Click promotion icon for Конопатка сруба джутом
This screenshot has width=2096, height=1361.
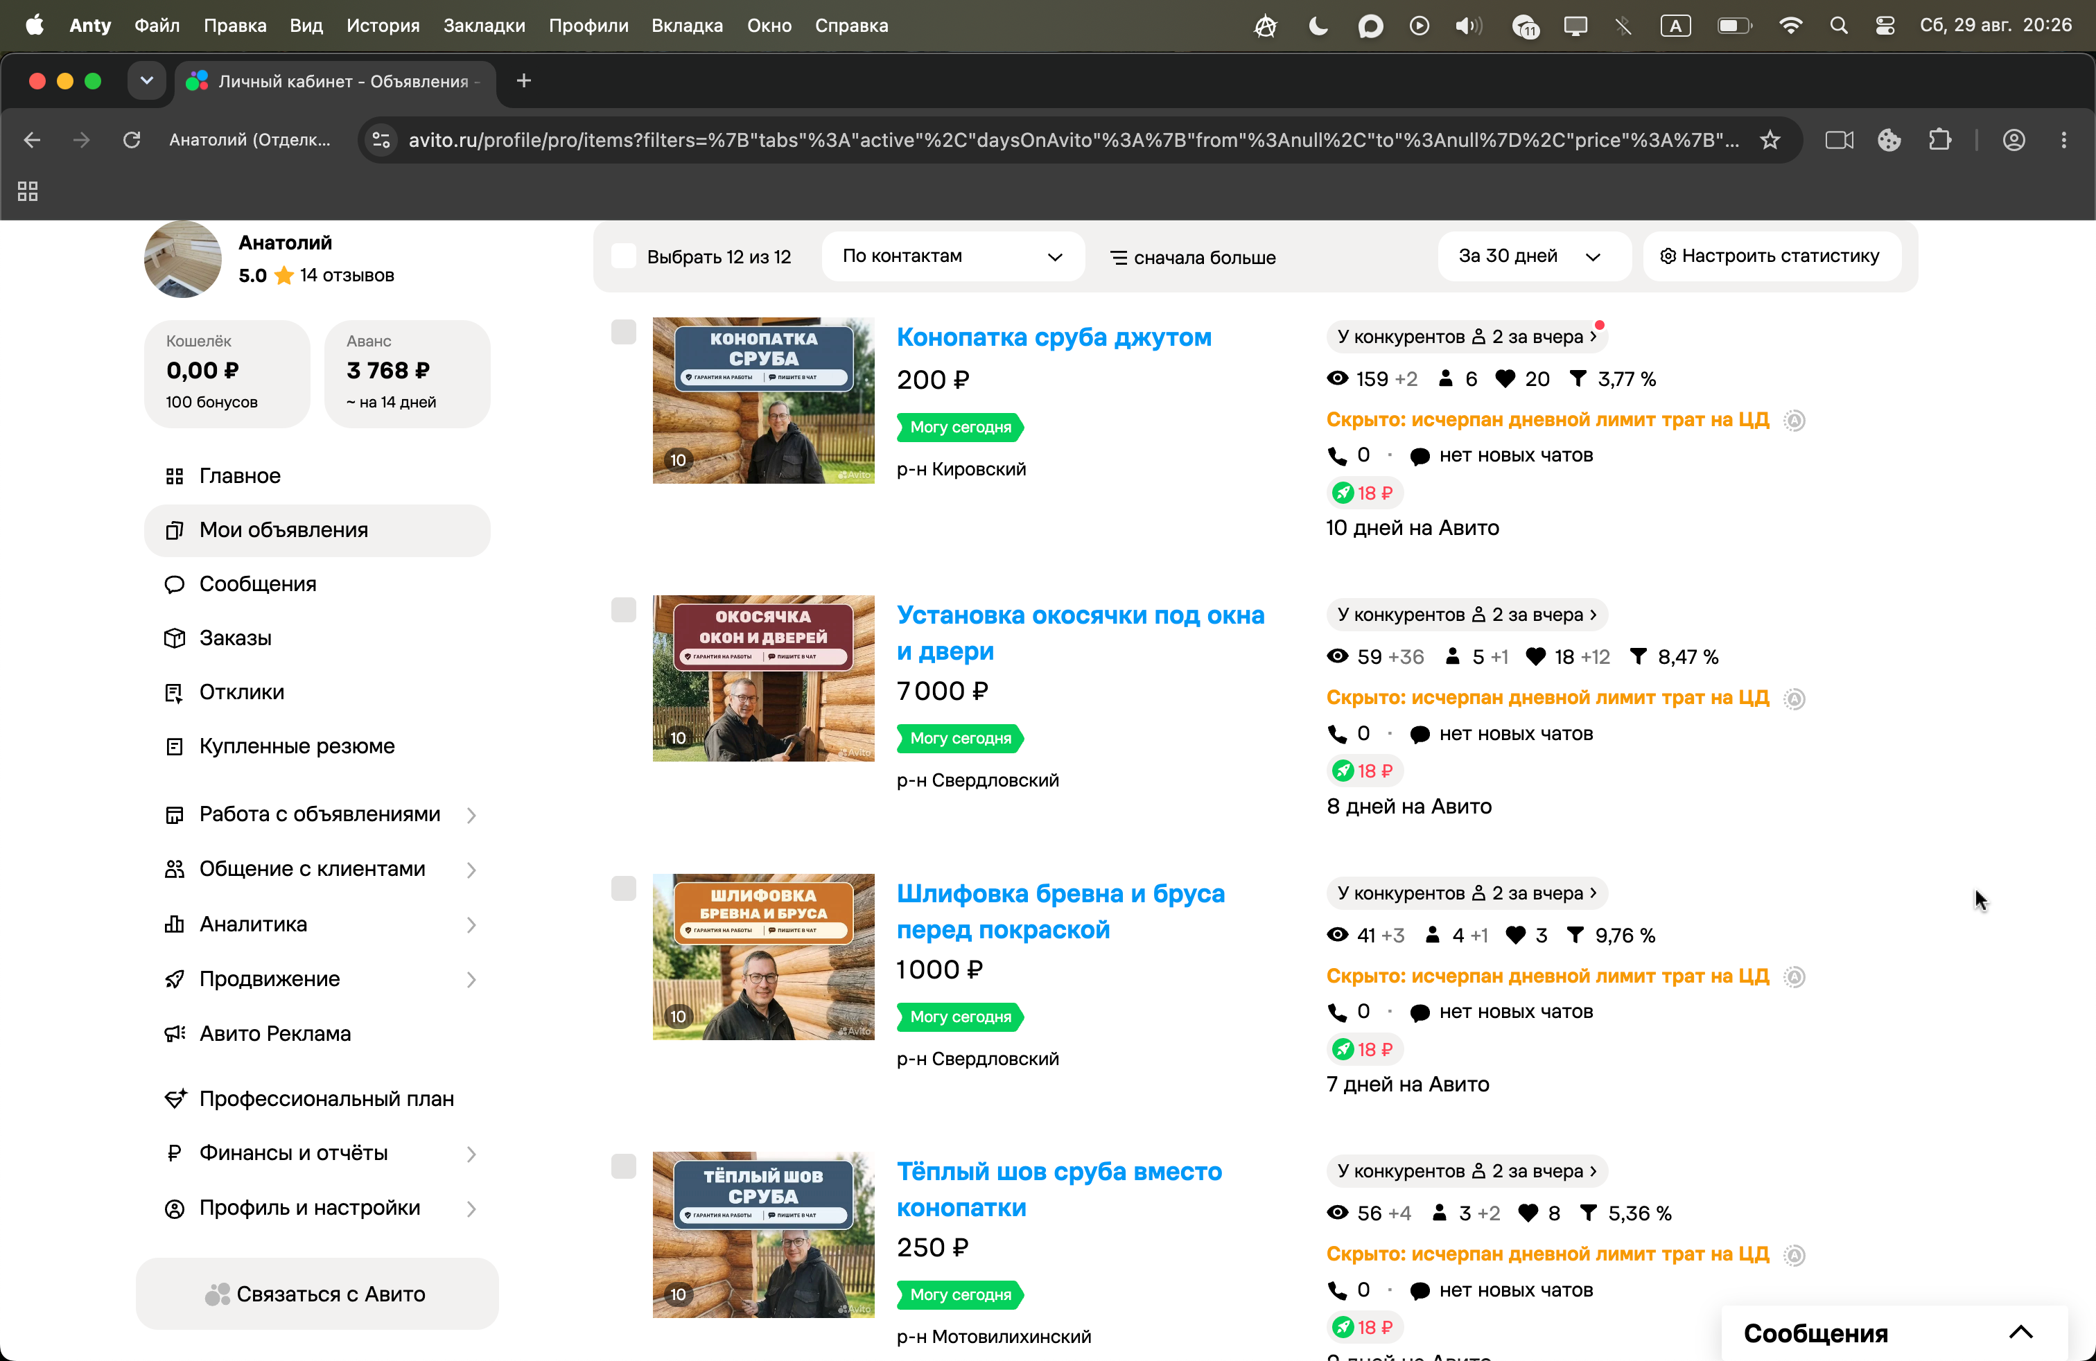[1794, 421]
